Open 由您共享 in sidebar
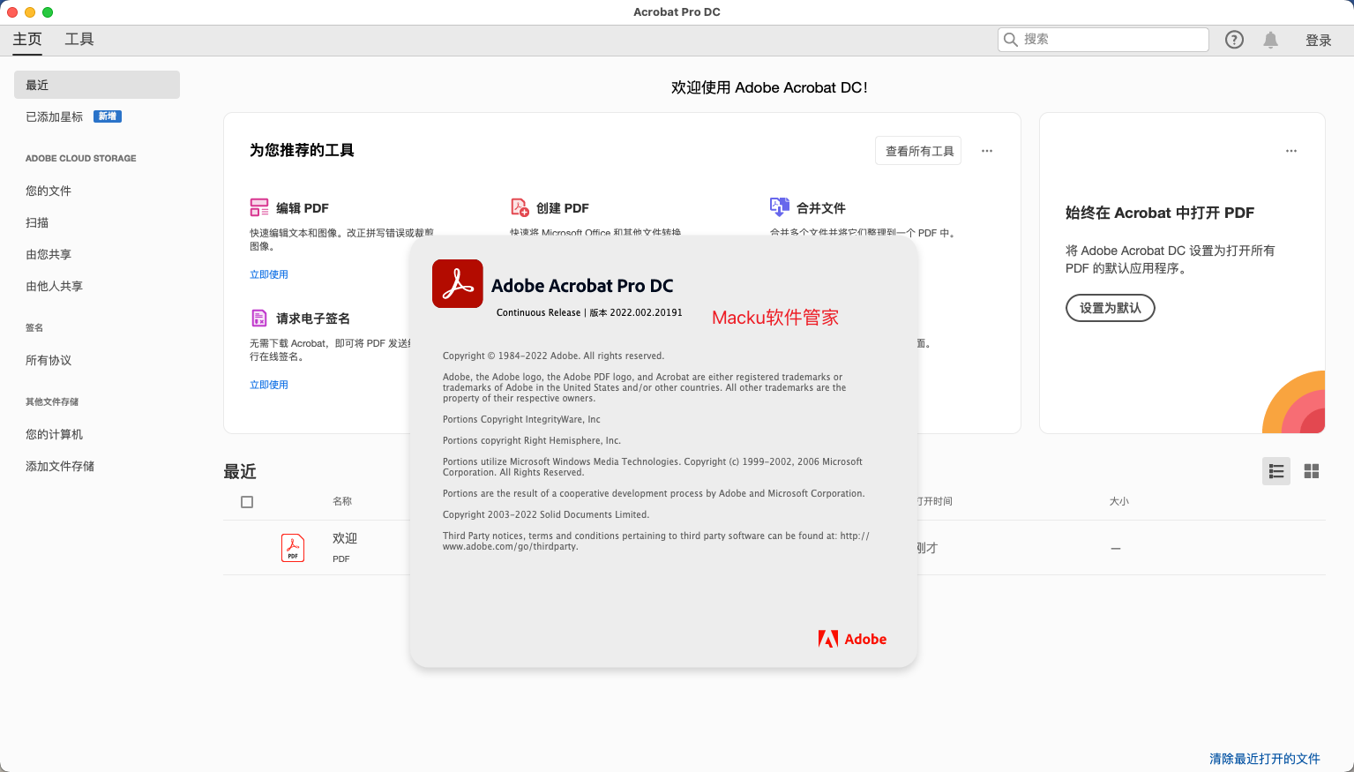 point(49,254)
